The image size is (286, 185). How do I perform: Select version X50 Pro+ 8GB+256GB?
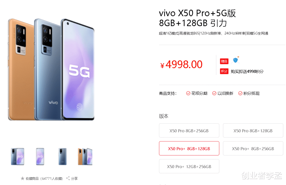tap(253, 148)
